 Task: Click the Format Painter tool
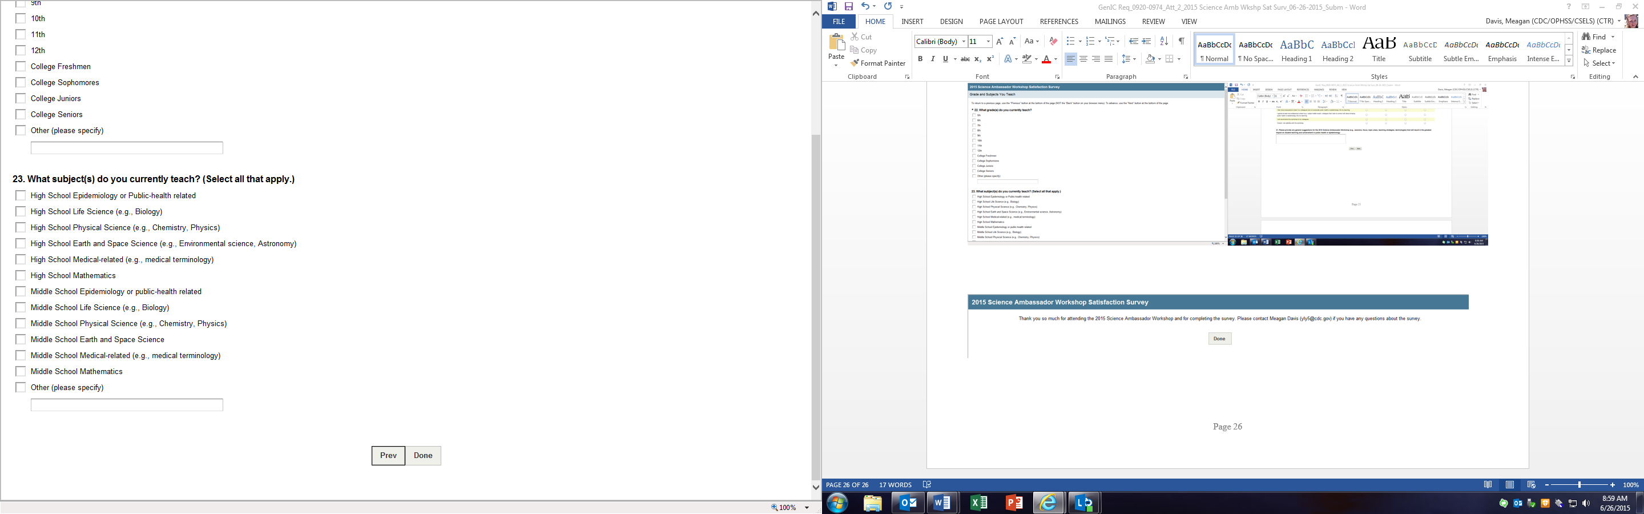(877, 63)
